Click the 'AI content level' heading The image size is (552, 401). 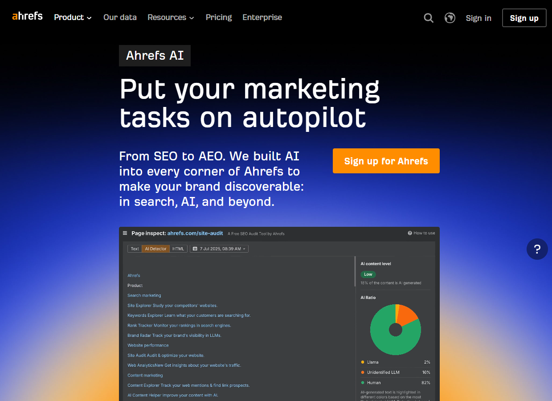coord(376,264)
